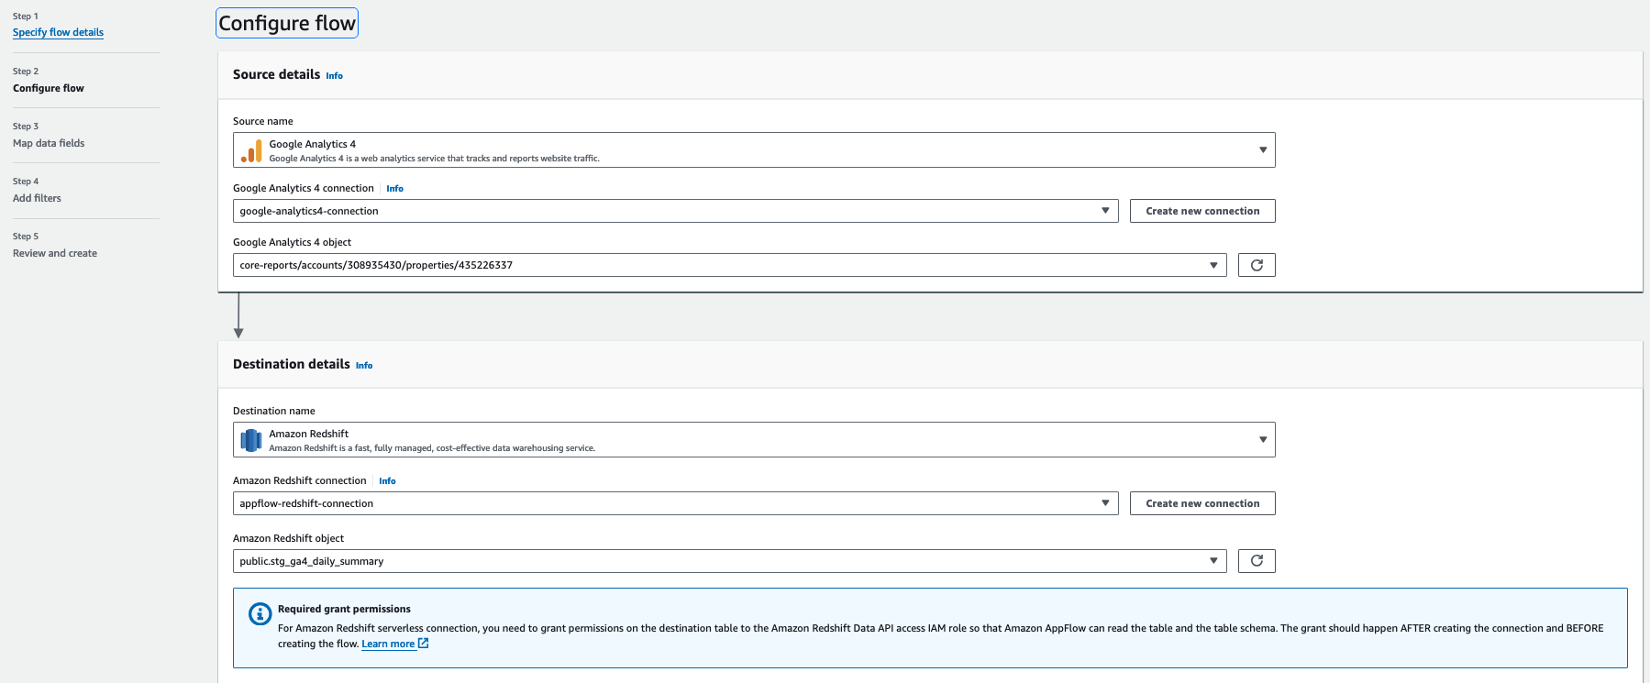Open the Destination name dropdown
This screenshot has width=1650, height=683.
coord(754,440)
